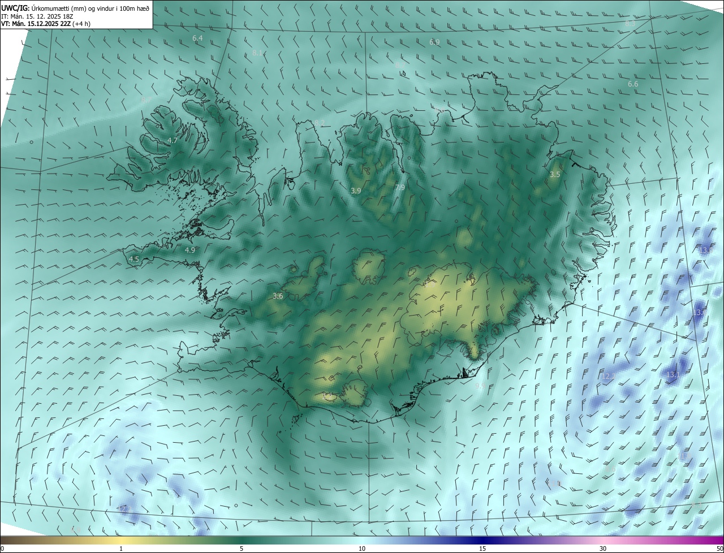Click the 6.9 value label north of Iceland
724x553 pixels.
tap(434, 42)
